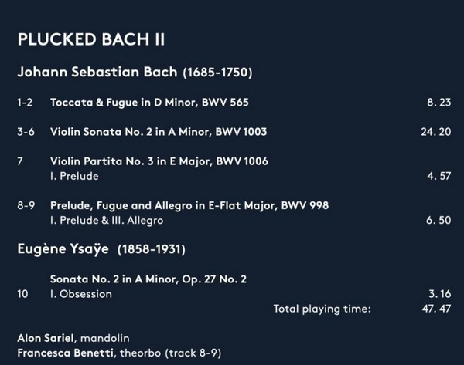The height and width of the screenshot is (365, 464).
Task: Click the 4.57 duration
Action: tap(438, 176)
